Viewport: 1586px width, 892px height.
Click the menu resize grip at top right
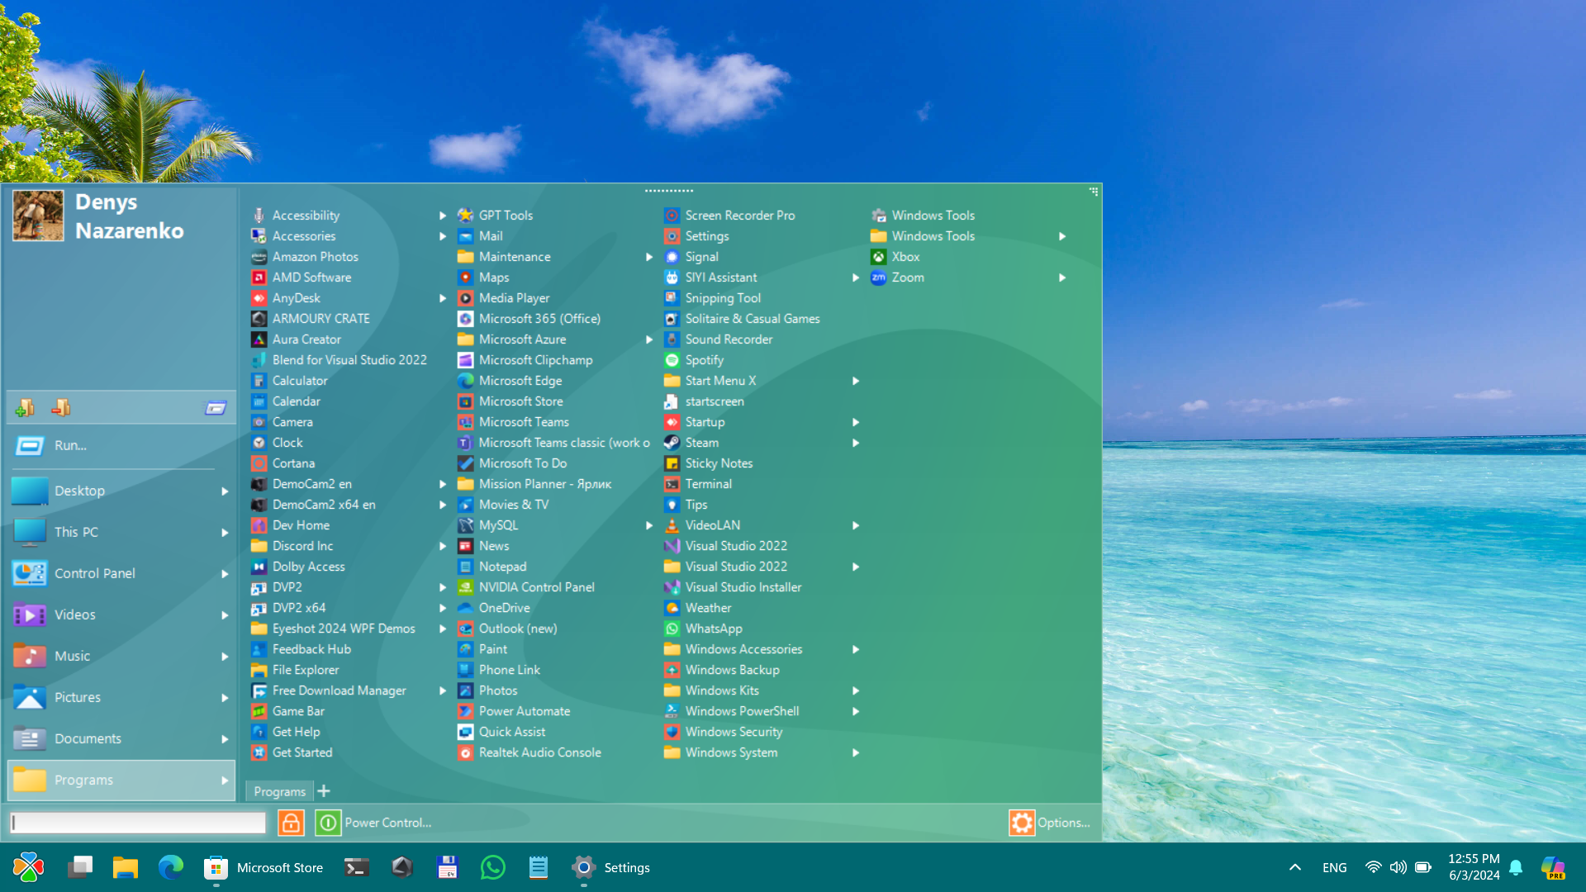[x=1094, y=192]
